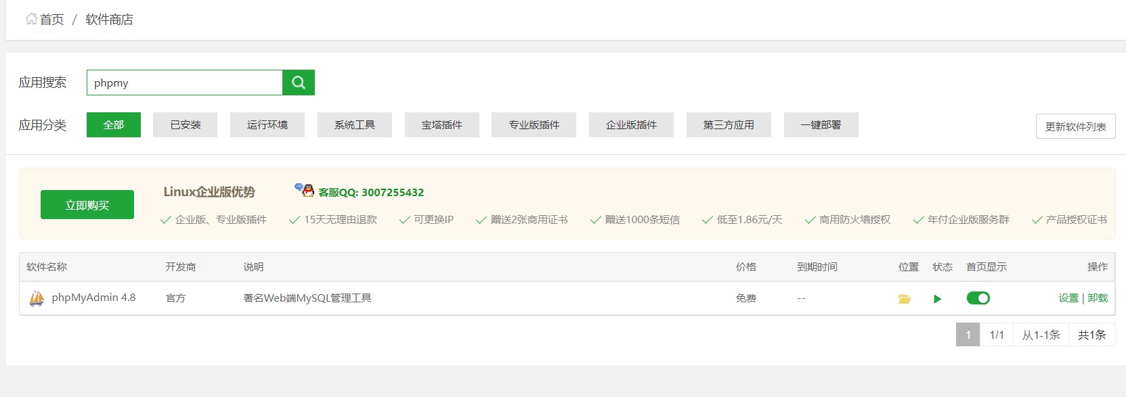Click the 状态 column header
Viewport: 1126px width, 397px height.
(x=943, y=267)
